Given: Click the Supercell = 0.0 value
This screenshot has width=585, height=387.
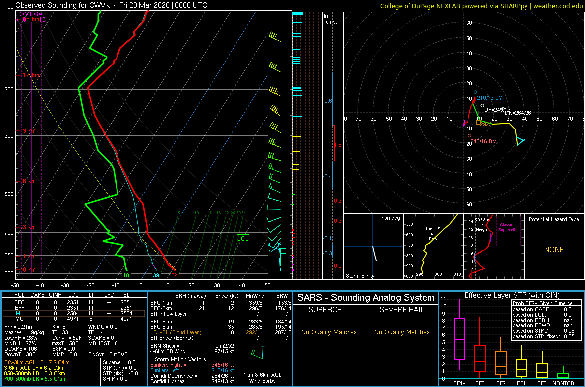Looking at the screenshot, I should [x=119, y=362].
